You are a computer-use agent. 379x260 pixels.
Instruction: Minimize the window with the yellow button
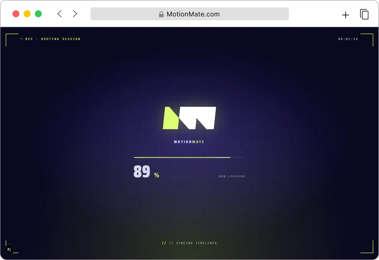(27, 14)
